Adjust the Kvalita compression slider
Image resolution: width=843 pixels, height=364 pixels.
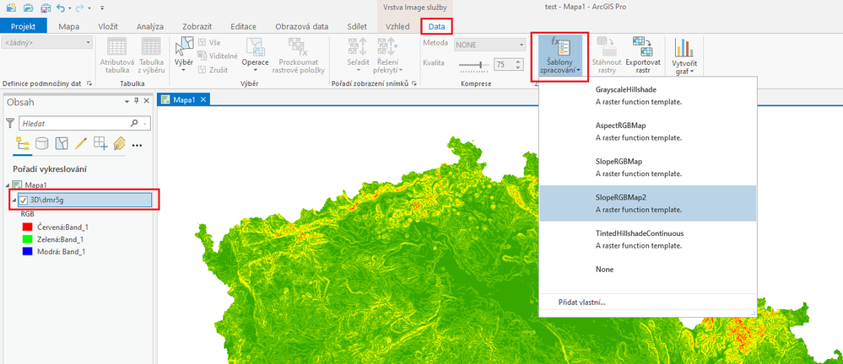coord(473,64)
